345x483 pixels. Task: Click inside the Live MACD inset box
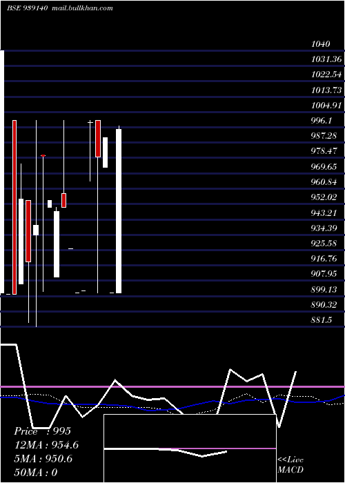(x=190, y=448)
